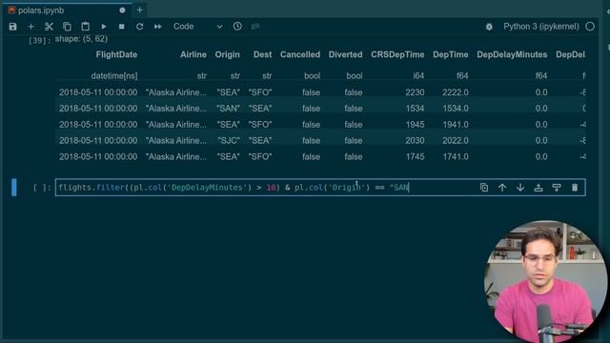Click the CRSDepTime column header
This screenshot has height=343, width=610.
click(397, 55)
